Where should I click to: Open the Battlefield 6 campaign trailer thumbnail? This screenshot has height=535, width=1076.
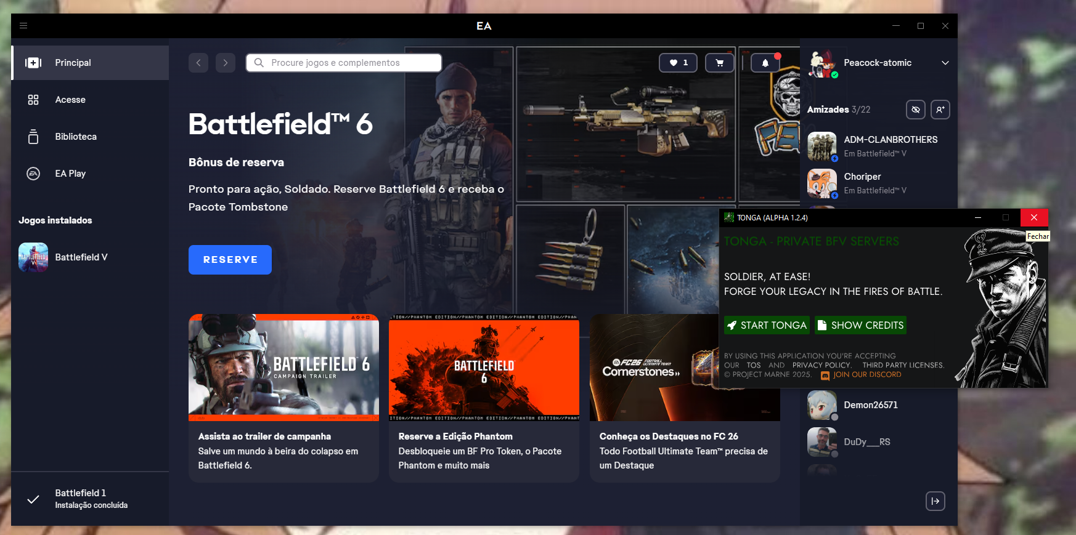pos(283,368)
